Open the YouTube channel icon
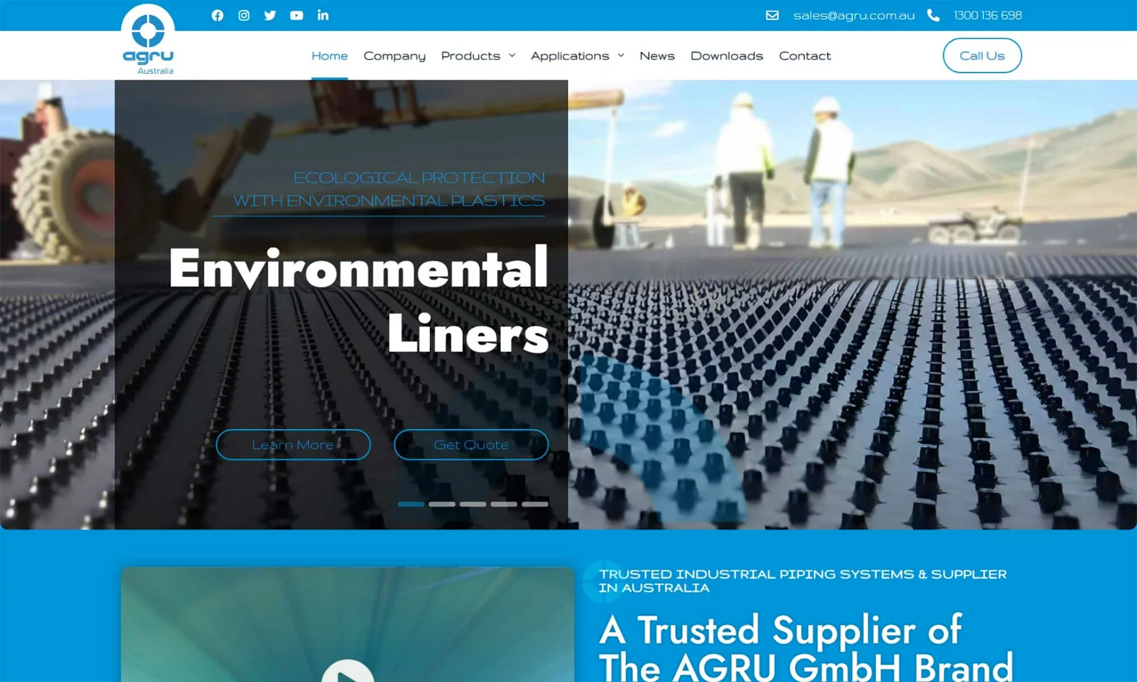 (x=296, y=15)
